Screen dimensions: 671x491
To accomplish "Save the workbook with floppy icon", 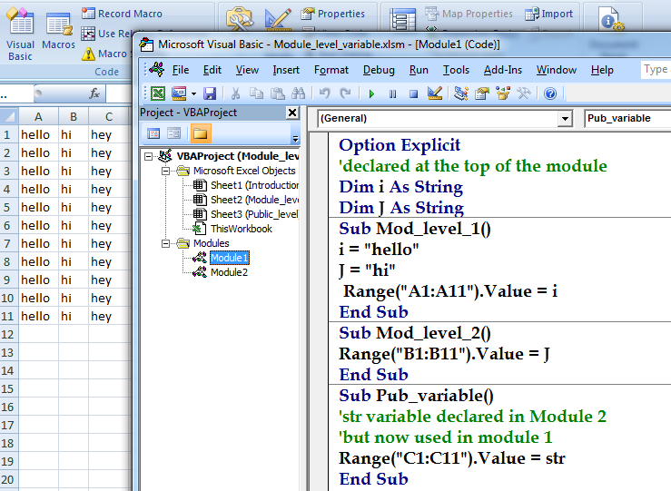I will point(210,93).
